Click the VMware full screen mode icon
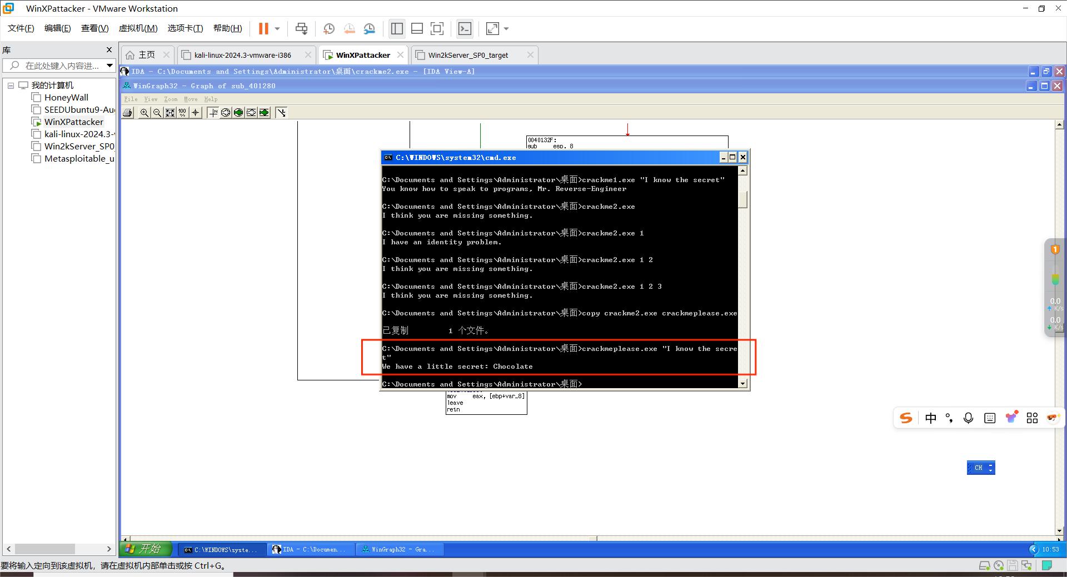Viewport: 1067px width, 577px height. [x=437, y=28]
